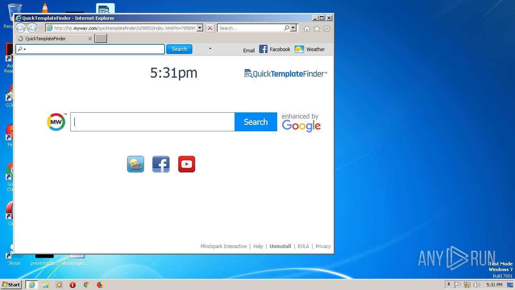
Task: Launch Chrome from the taskbar
Action: click(86, 285)
